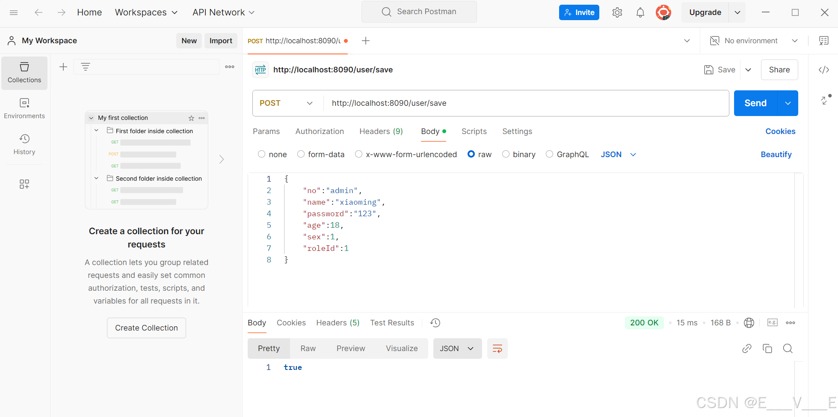The height and width of the screenshot is (417, 838).
Task: Click the Beautify link
Action: pyautogui.click(x=776, y=155)
